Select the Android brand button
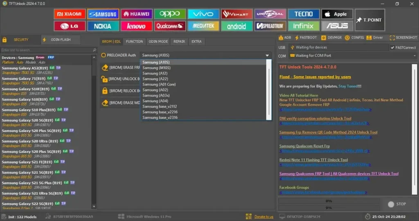 pos(237,26)
